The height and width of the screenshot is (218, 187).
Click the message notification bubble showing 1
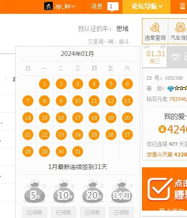[x=113, y=7]
